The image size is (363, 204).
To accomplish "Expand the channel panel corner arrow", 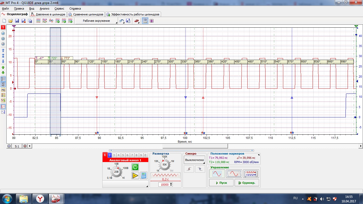I will [x=147, y=186].
